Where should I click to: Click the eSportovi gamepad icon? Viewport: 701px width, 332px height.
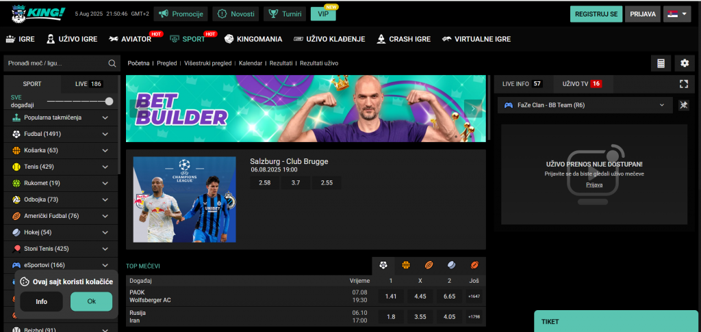(x=16, y=265)
